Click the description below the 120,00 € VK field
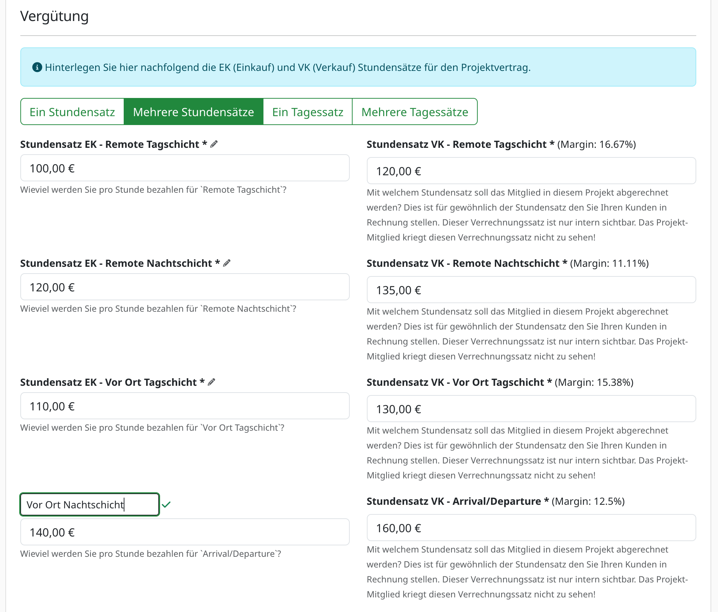The height and width of the screenshot is (612, 718). pos(527,215)
